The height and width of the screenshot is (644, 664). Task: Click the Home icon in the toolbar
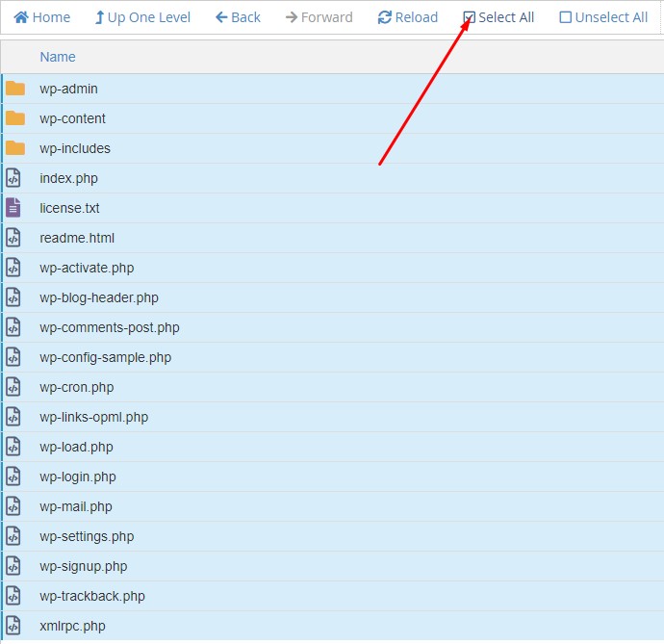(21, 17)
